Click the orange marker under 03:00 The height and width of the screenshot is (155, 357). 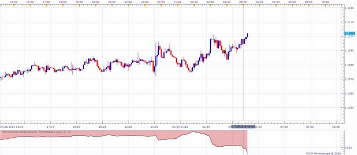pos(211,6)
